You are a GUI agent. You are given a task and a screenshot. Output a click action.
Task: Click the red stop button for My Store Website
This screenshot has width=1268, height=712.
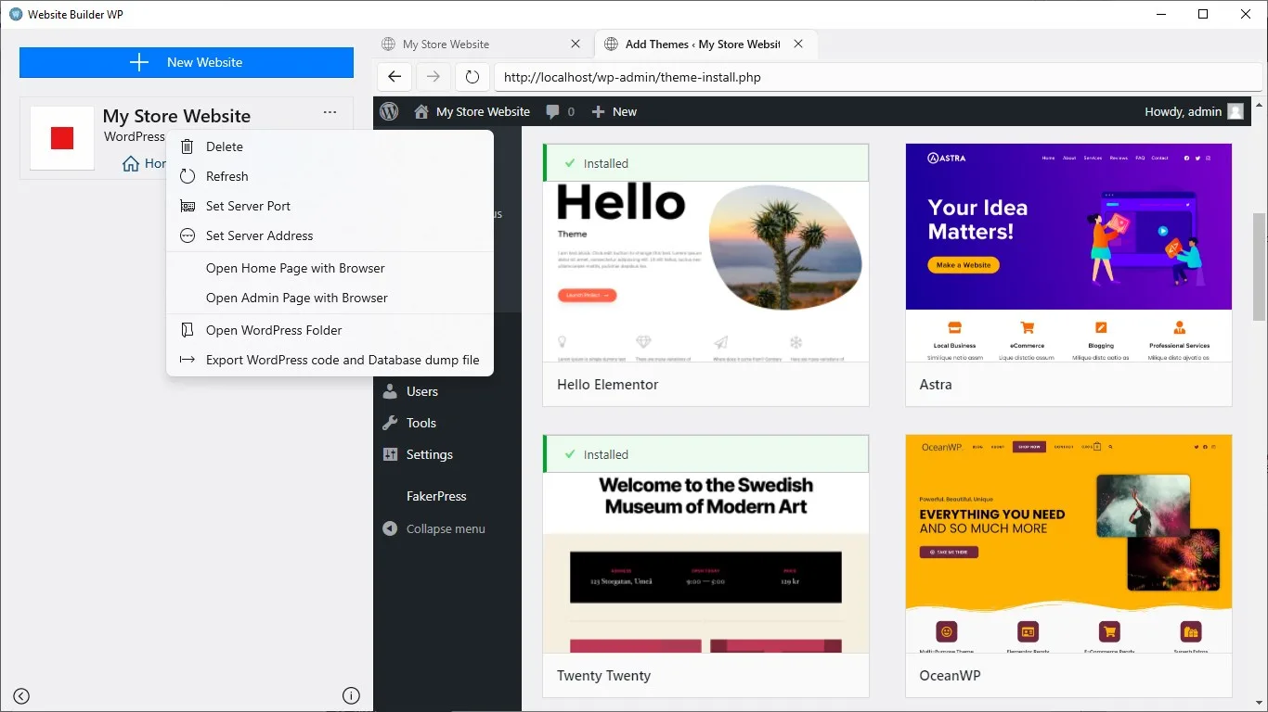[x=62, y=138]
